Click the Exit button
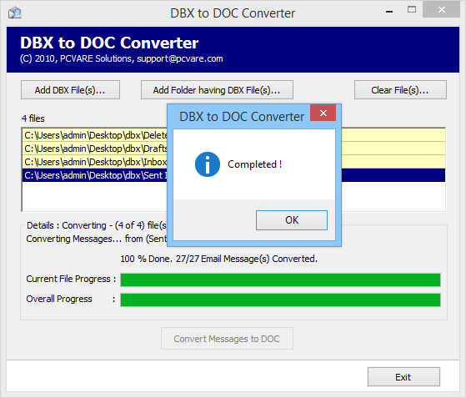466x398 pixels. 403,377
